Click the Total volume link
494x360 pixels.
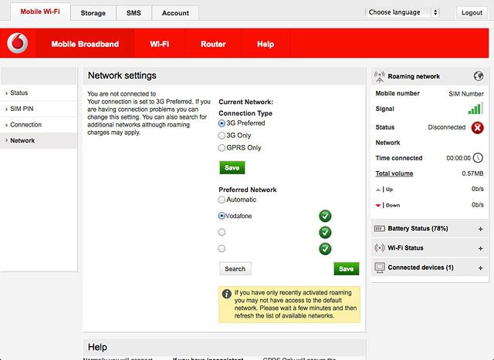(x=394, y=173)
